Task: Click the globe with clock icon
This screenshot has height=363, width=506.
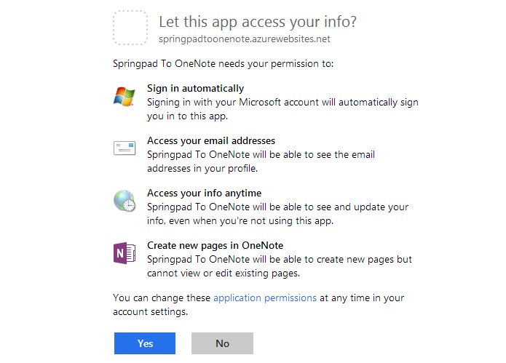Action: pos(124,201)
